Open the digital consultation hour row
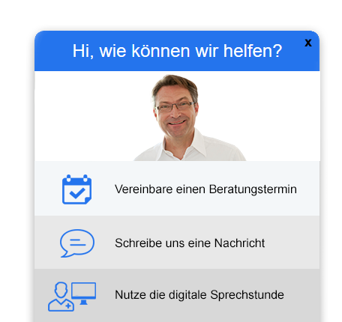 pyautogui.click(x=177, y=295)
